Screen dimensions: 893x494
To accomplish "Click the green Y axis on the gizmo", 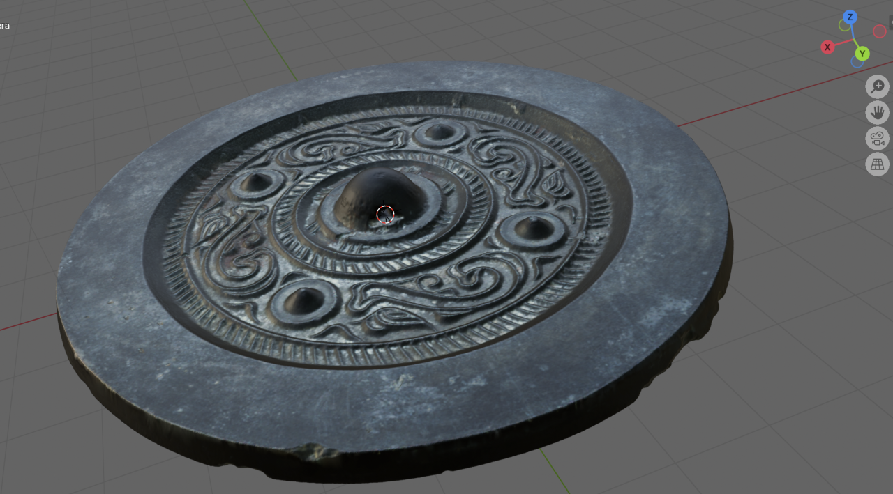I will point(862,54).
